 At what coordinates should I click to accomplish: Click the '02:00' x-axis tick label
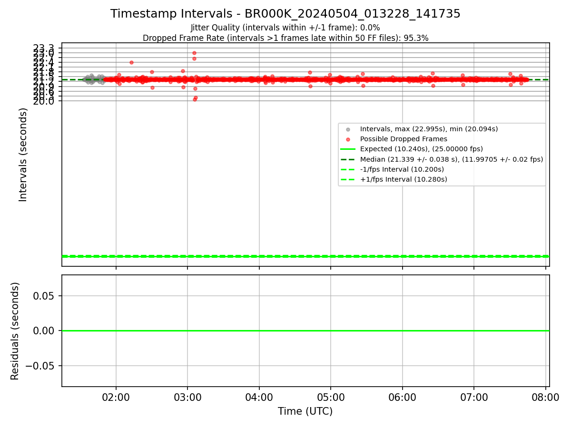point(116,397)
